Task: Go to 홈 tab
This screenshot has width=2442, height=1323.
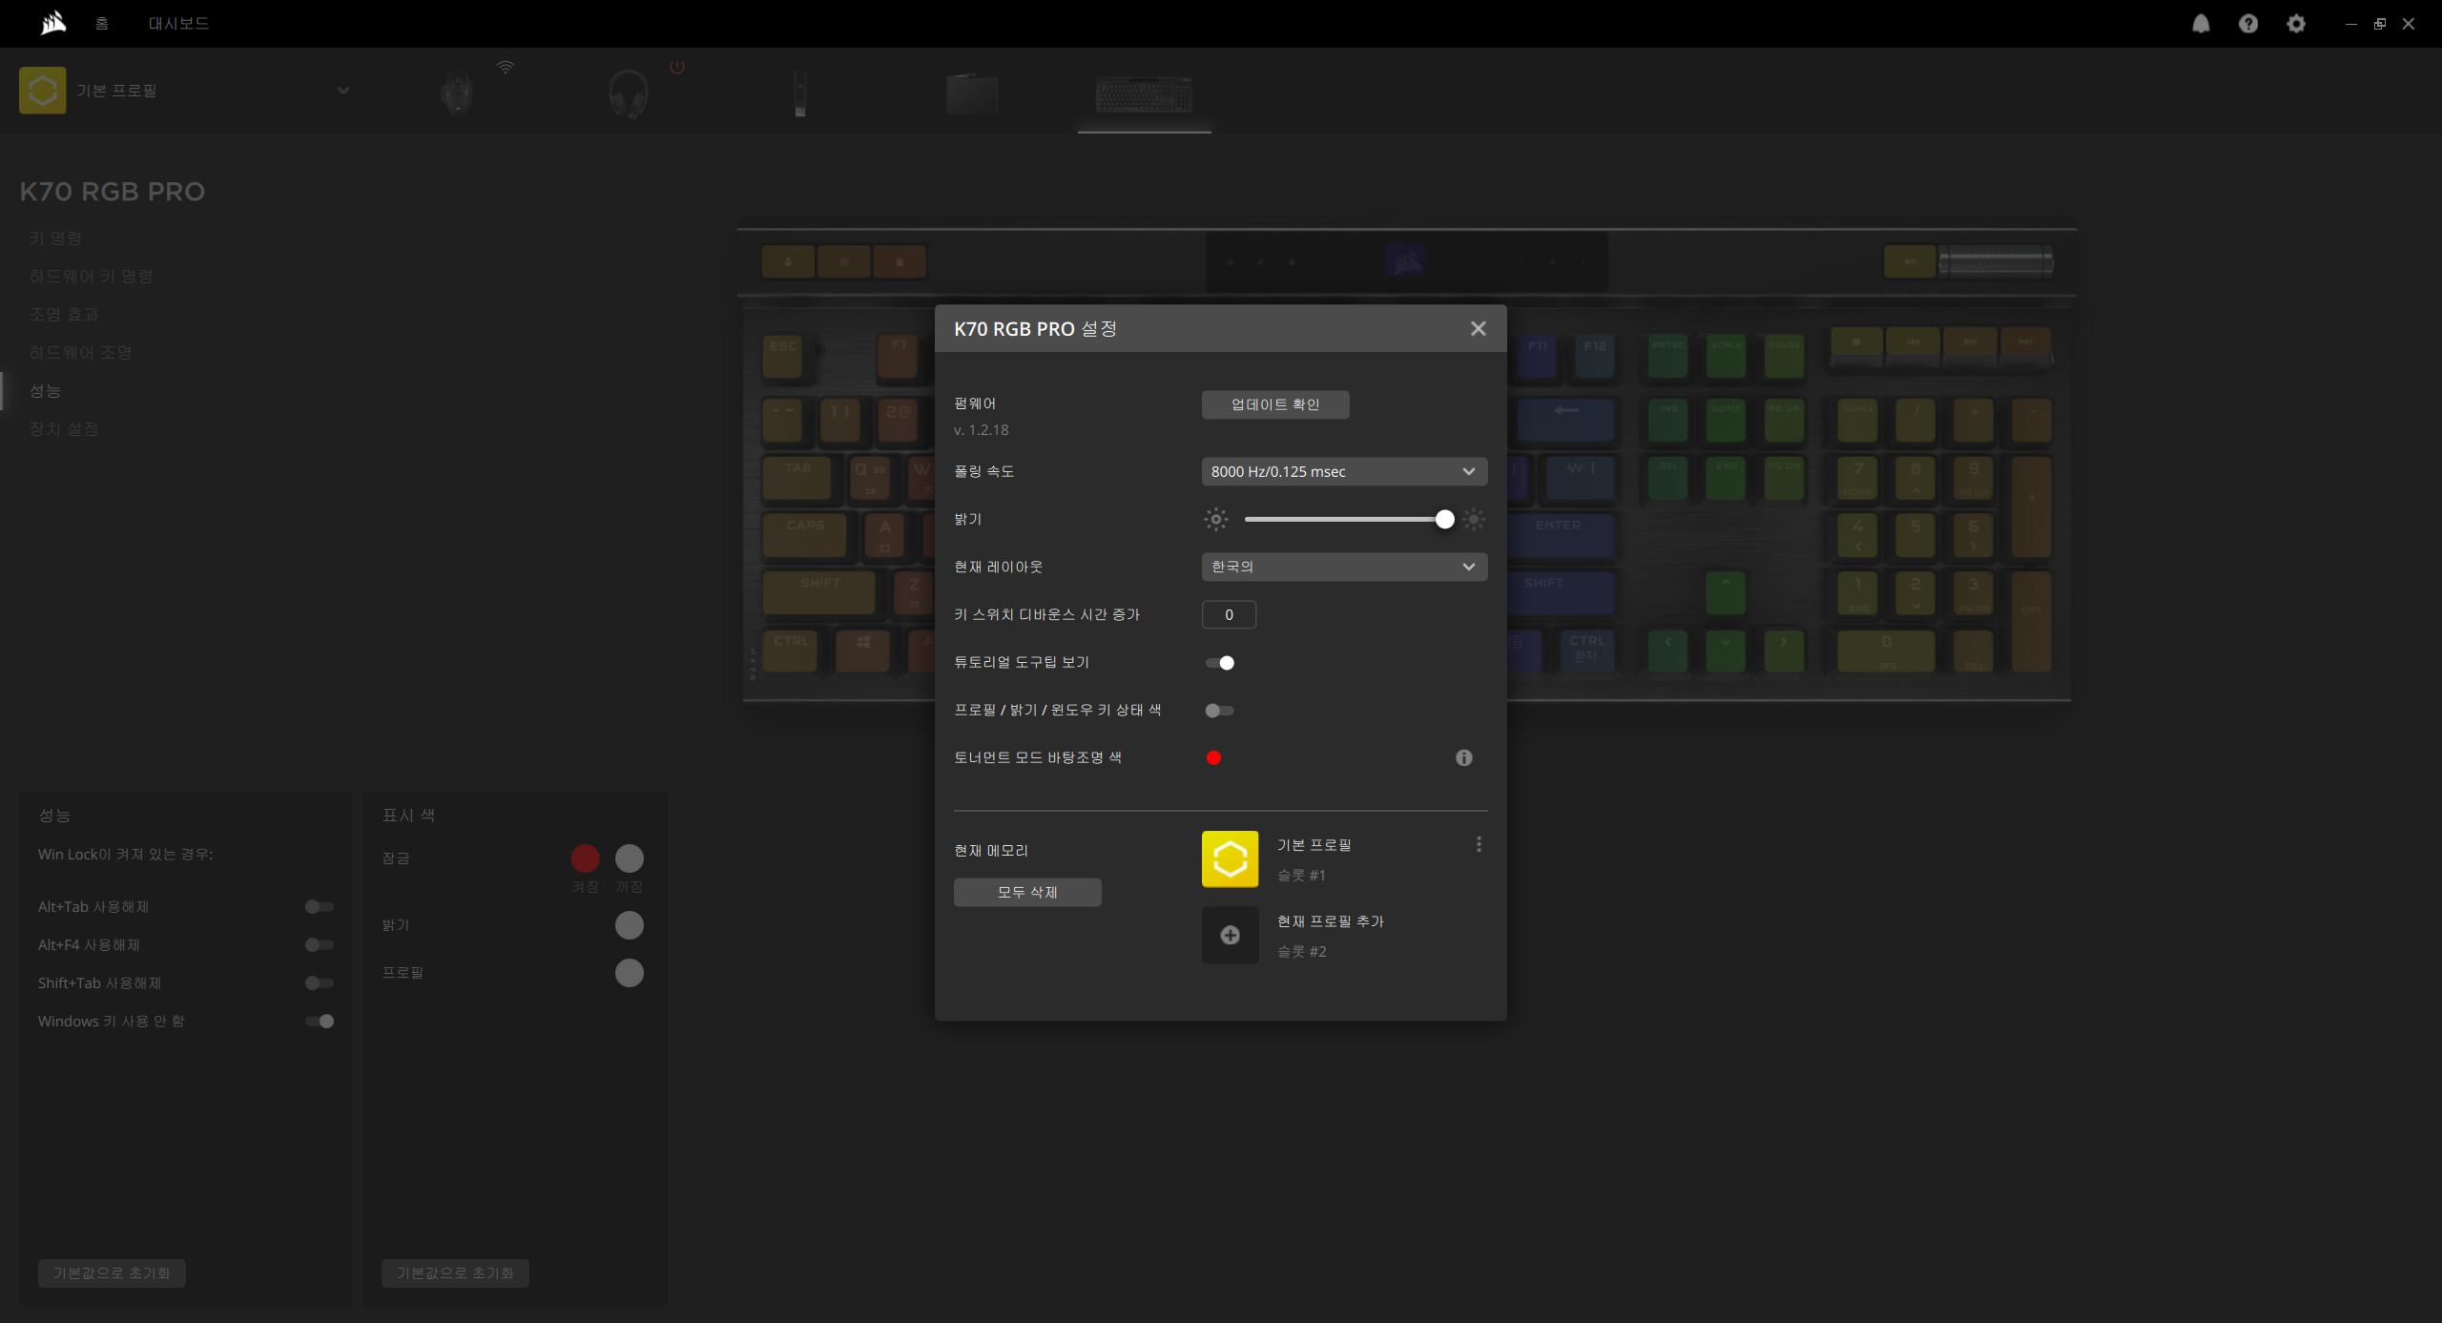Action: [102, 23]
